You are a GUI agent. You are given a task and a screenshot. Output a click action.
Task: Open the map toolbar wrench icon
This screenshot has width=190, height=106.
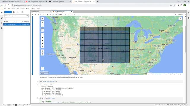pos(180,18)
